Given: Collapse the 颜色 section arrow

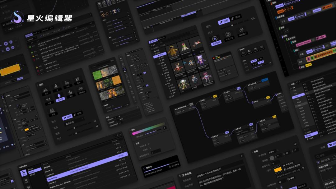Looking at the screenshot, I should (x=130, y=130).
